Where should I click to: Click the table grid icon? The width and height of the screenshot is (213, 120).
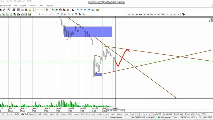coord(19,10)
